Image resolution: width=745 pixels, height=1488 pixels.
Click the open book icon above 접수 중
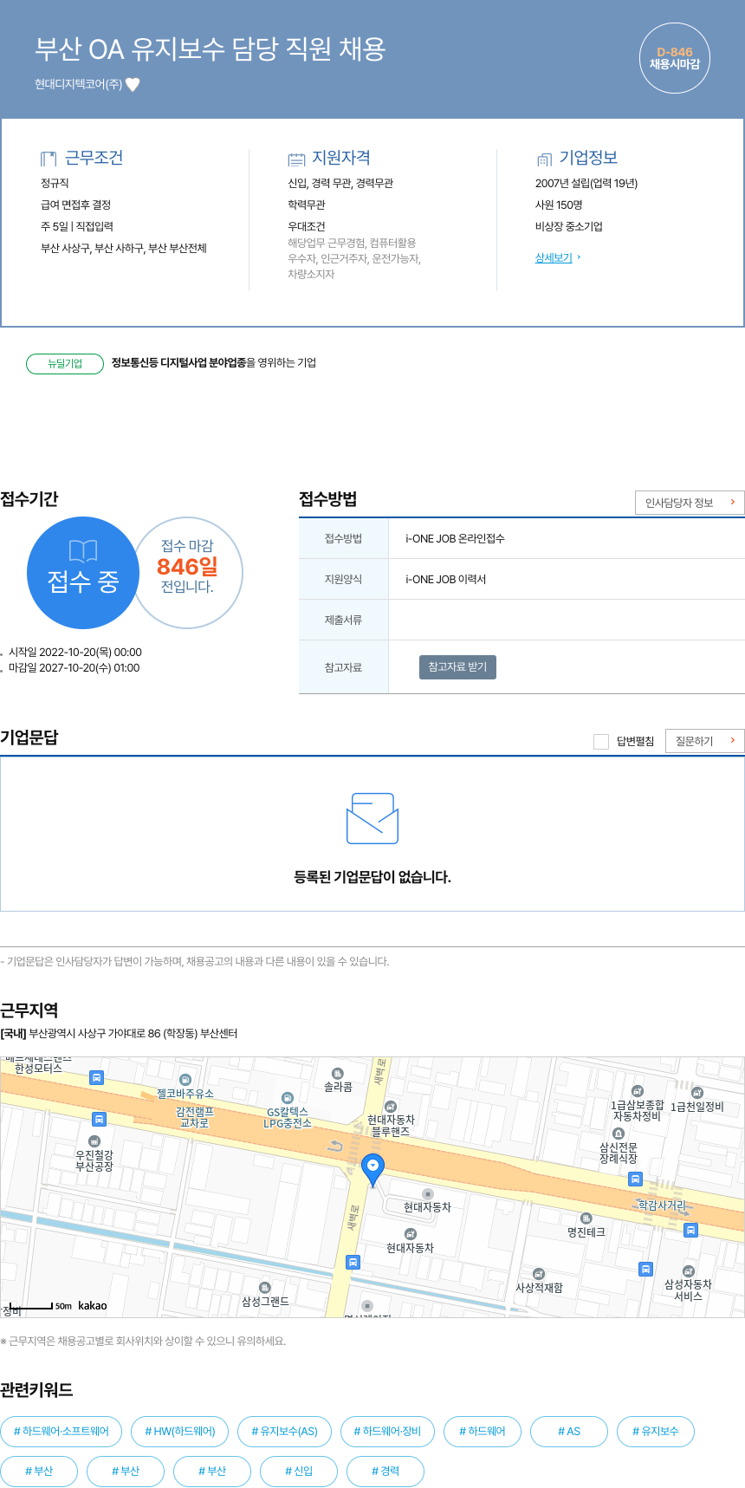point(83,551)
